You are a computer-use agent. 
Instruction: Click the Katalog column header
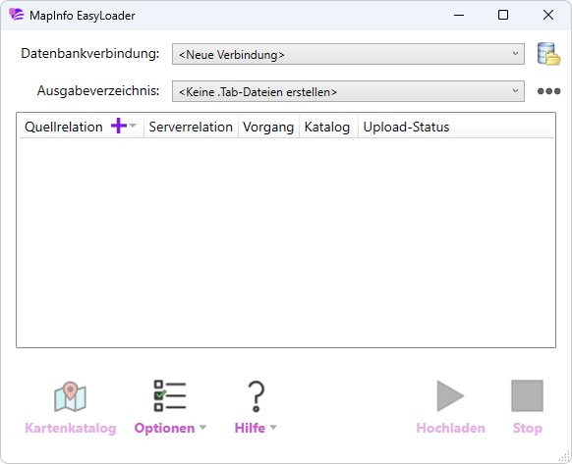coord(328,127)
